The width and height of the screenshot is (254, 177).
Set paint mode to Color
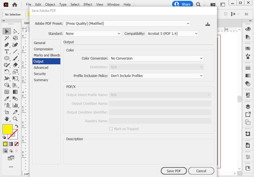coord(5,144)
